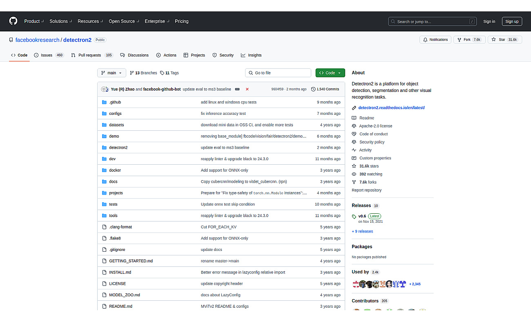Click the .github folder icon
Viewport: 531px width, 322px height.
click(x=104, y=102)
